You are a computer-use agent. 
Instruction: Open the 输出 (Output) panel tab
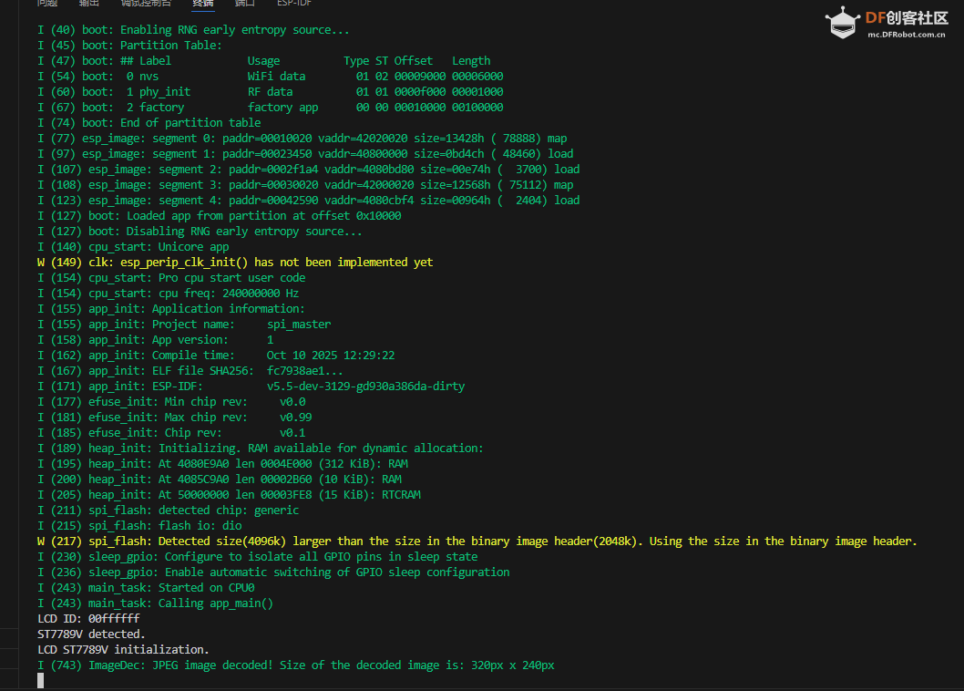pyautogui.click(x=90, y=3)
